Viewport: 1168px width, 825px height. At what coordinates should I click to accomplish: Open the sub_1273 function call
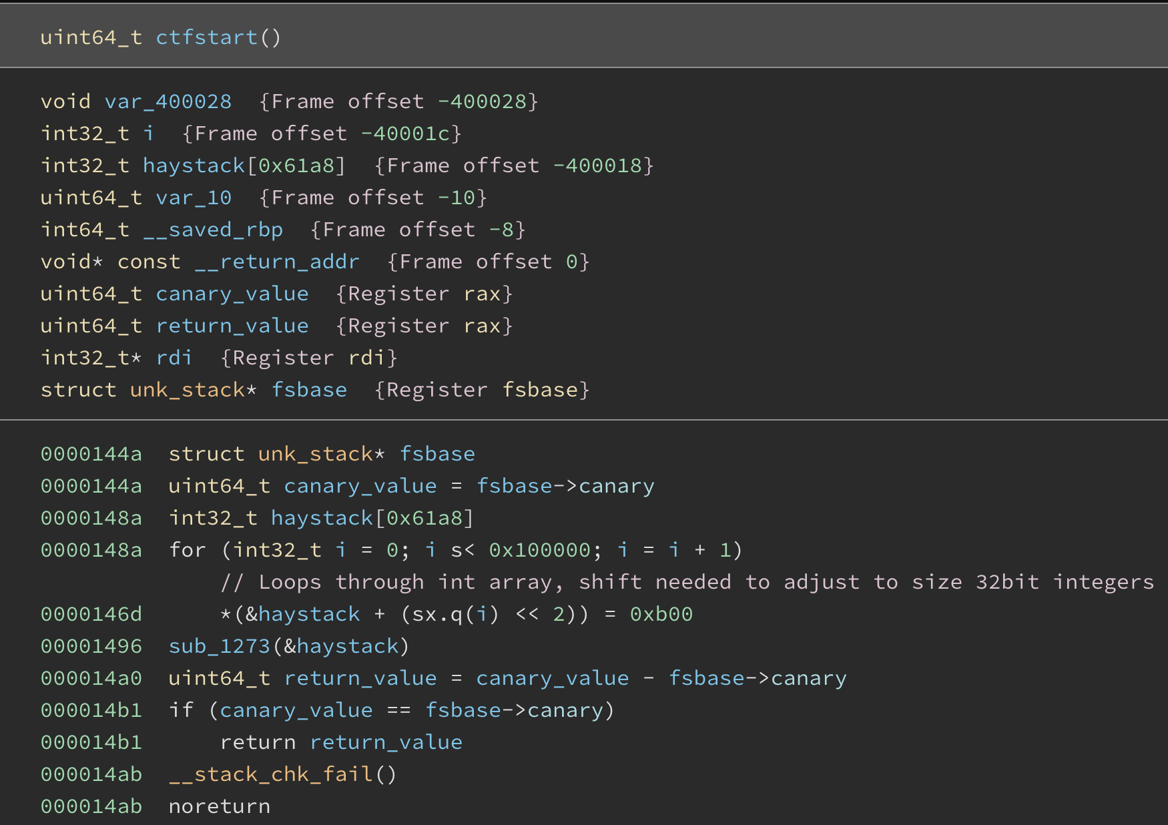click(x=219, y=646)
